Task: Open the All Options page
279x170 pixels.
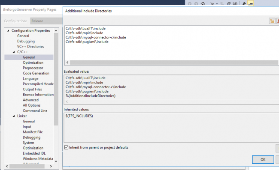Action: coord(31,105)
